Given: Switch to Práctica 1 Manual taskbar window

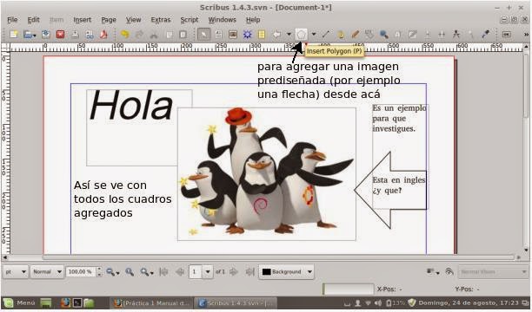Looking at the screenshot, I should point(151,302).
